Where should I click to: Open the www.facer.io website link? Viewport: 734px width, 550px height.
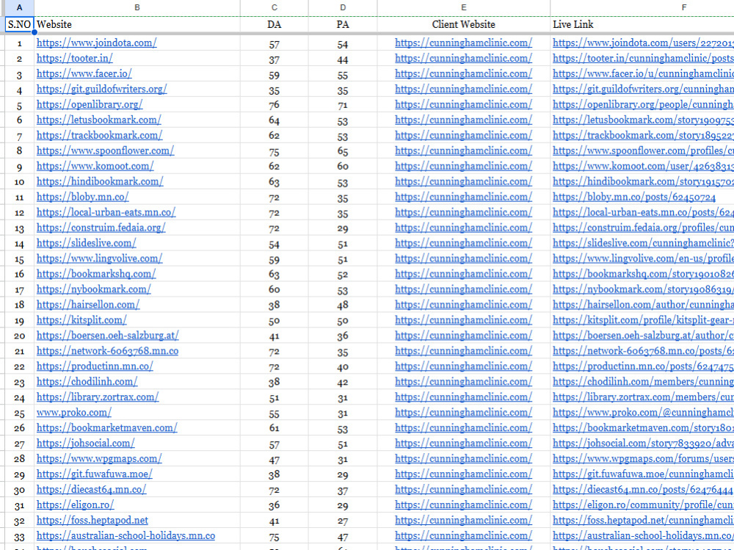coord(84,73)
